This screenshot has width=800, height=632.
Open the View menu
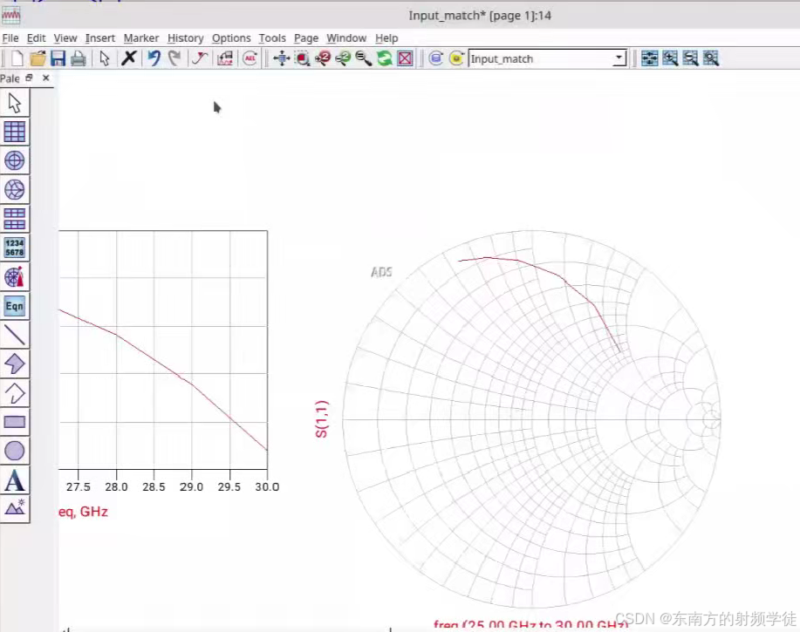pos(65,38)
